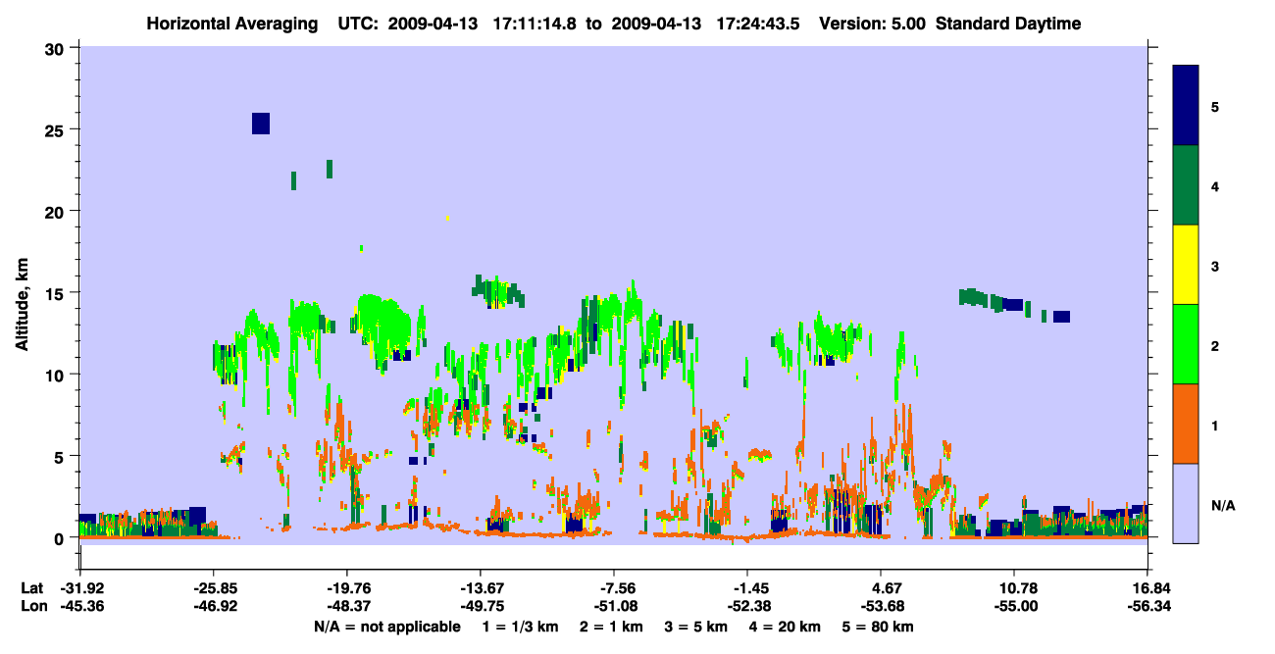Click longitude value -51.08
The width and height of the screenshot is (1275, 654).
tap(614, 606)
